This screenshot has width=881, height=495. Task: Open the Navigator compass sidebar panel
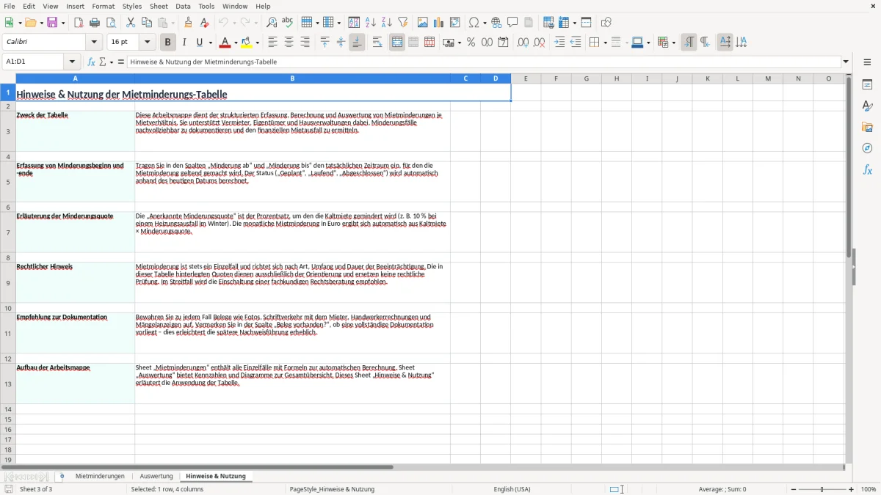point(867,148)
